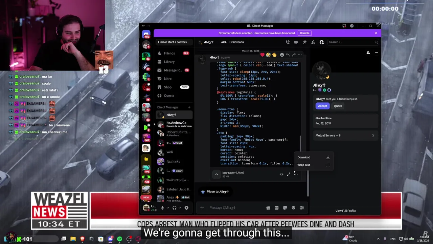
Task: Show hidden system tray icons
Action: (378, 239)
